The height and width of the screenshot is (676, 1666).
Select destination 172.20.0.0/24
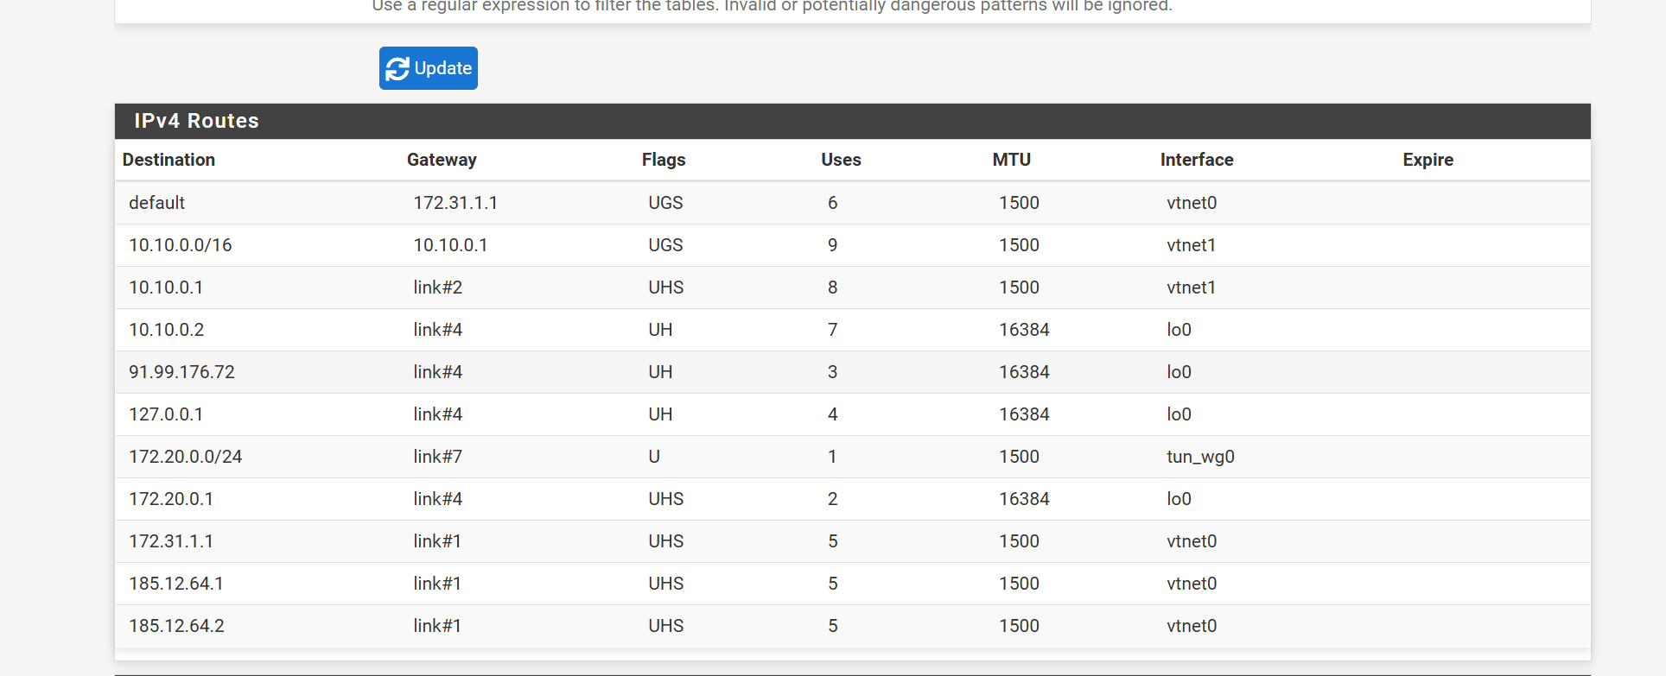[x=186, y=457]
